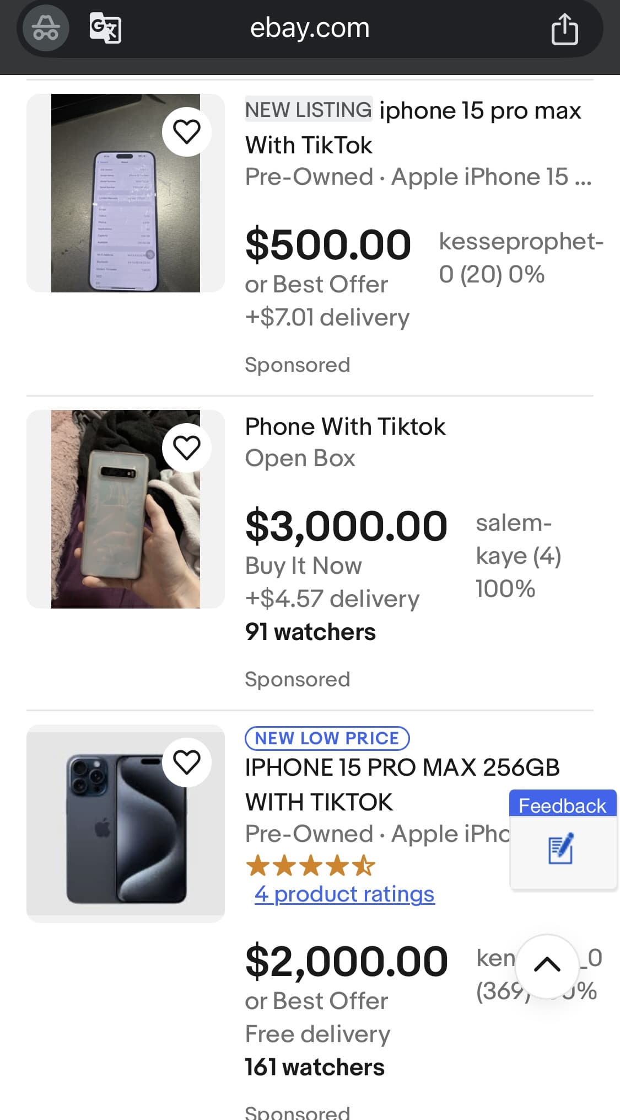
Task: Save the $2,000 iPhone listing heart
Action: point(187,762)
